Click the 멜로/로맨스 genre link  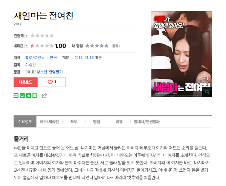point(35,58)
